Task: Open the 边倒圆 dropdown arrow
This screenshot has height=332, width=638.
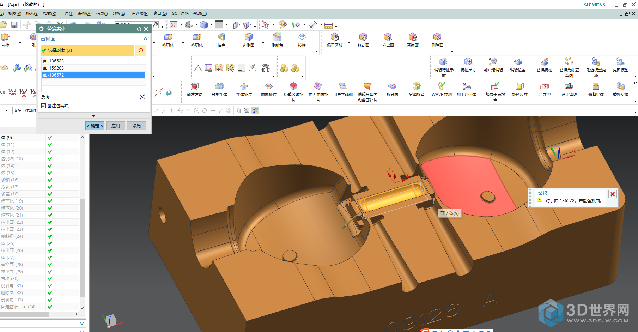Action: tap(263, 43)
